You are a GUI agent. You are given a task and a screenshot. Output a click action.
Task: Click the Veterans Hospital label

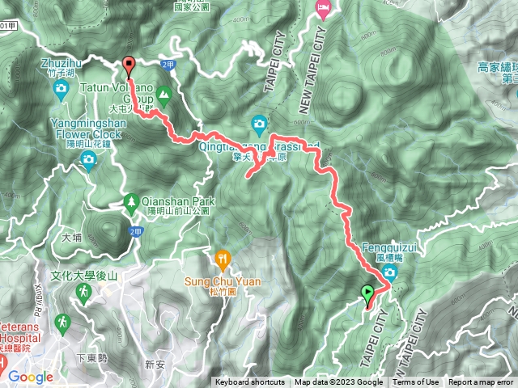[x=19, y=332]
